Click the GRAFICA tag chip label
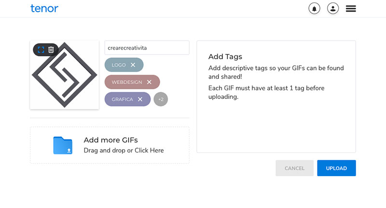The image size is (386, 208). 123,99
